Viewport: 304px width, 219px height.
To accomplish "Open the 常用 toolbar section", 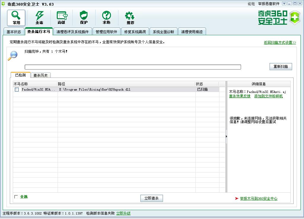I will 16,18.
